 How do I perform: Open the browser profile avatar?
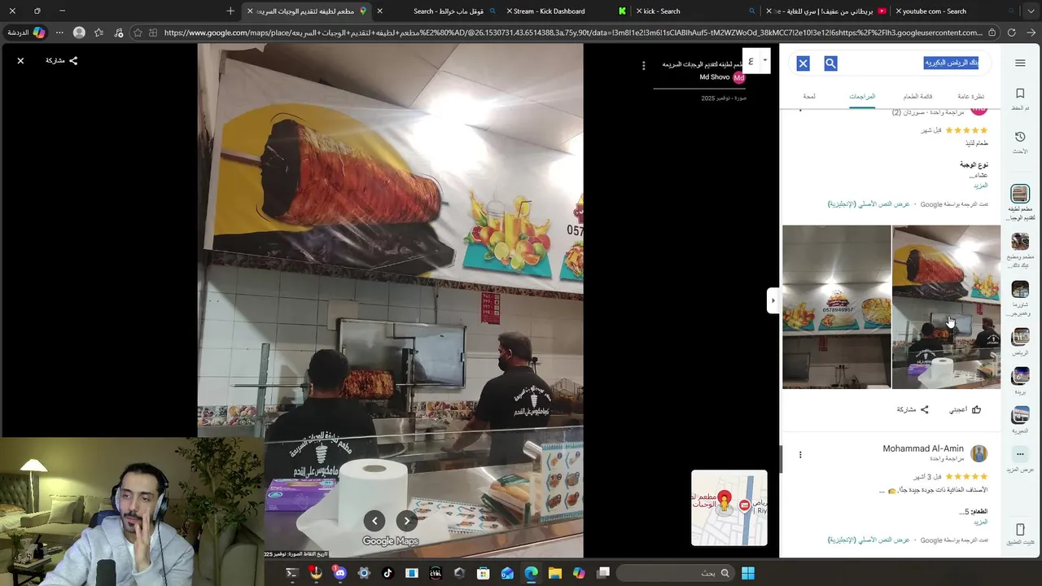tap(79, 33)
